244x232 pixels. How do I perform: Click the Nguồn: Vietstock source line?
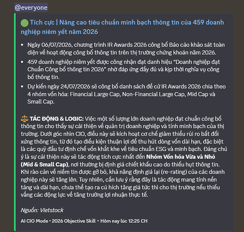coord(42,210)
